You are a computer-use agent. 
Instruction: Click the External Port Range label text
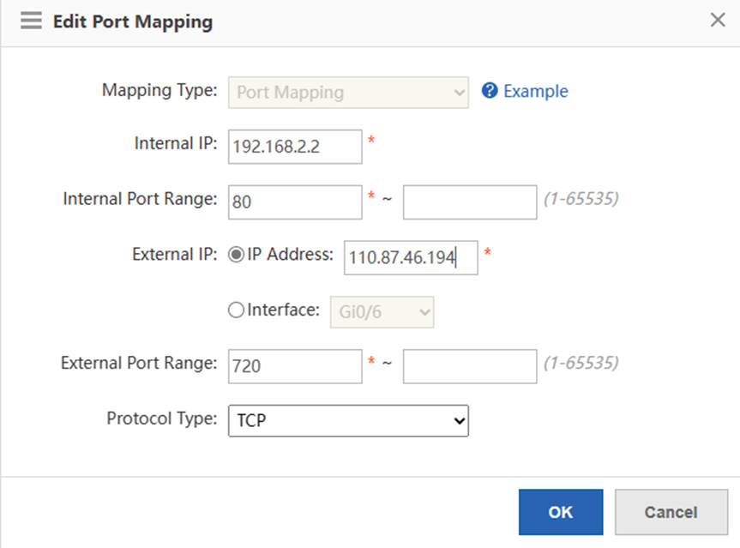pyautogui.click(x=139, y=363)
